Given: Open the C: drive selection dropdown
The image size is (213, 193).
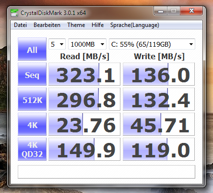Looking at the screenshot, I should point(152,44).
